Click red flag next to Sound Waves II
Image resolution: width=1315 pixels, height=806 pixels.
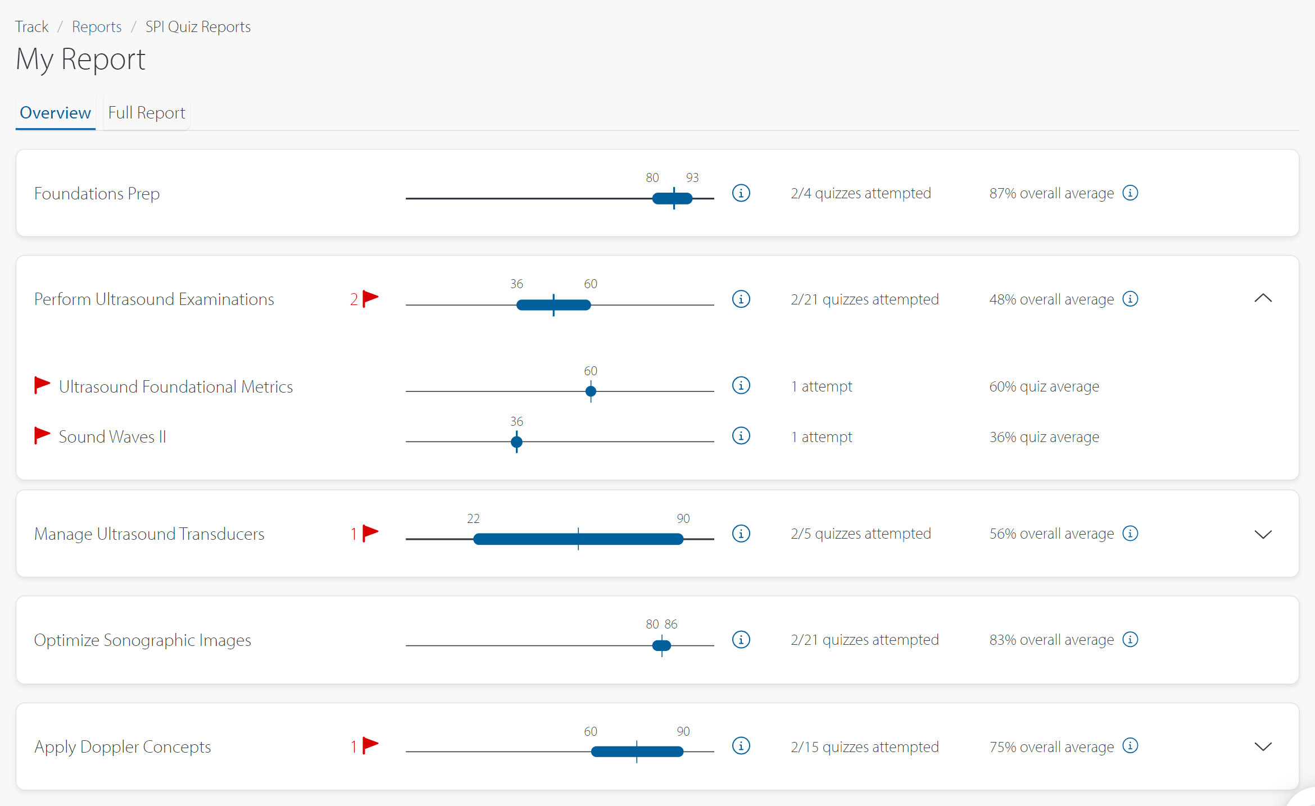tap(42, 435)
